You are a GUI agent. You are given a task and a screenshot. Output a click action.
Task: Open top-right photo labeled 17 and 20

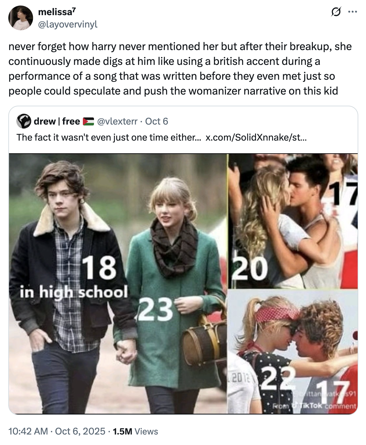click(292, 221)
